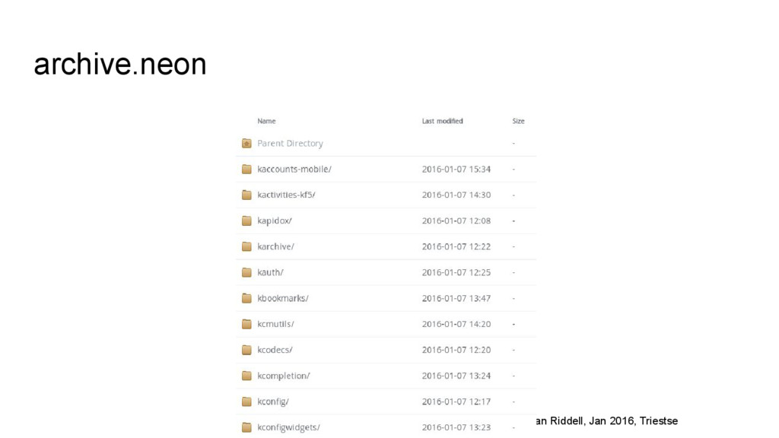Click the archive.neon slide title

[120, 65]
